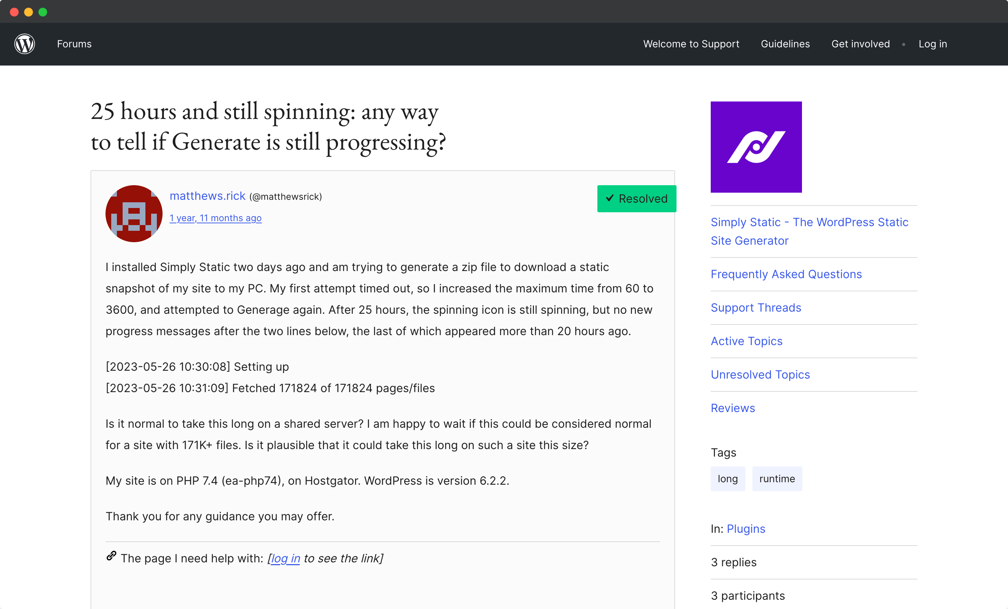Select the runtime tag
The height and width of the screenshot is (609, 1008).
(x=777, y=479)
